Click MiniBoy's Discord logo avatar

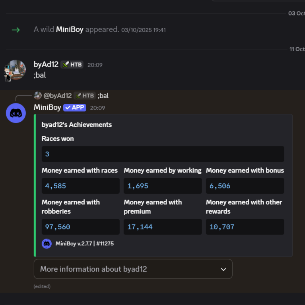coord(16,113)
